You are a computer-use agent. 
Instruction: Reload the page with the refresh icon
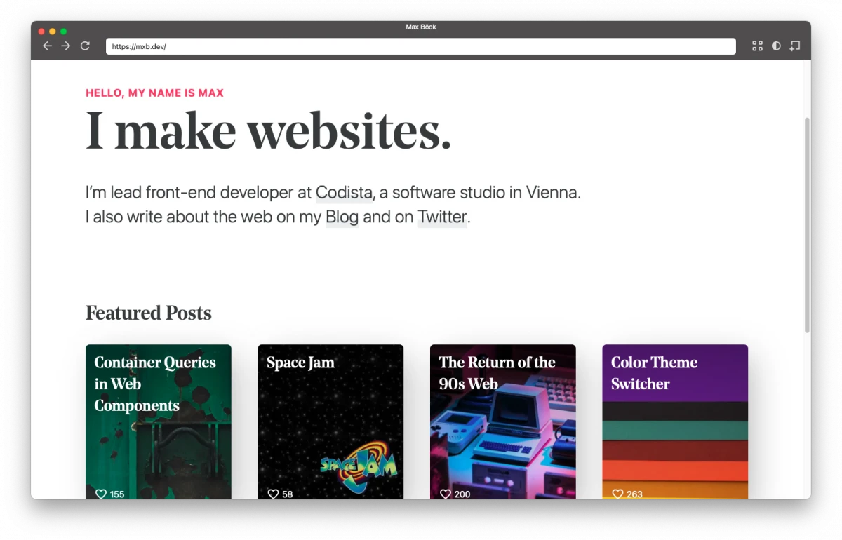click(85, 46)
